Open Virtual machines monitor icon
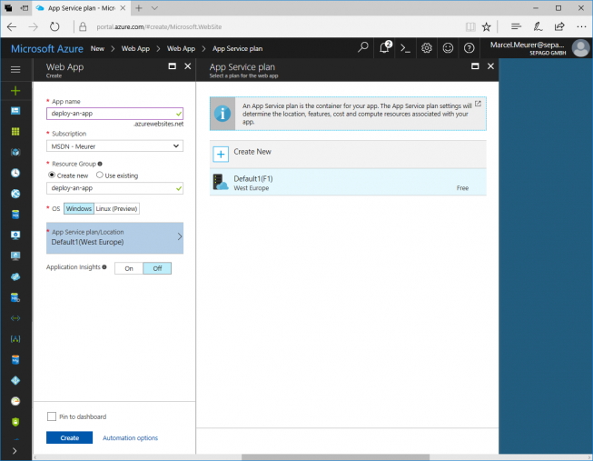This screenshot has width=593, height=461. pyautogui.click(x=15, y=236)
